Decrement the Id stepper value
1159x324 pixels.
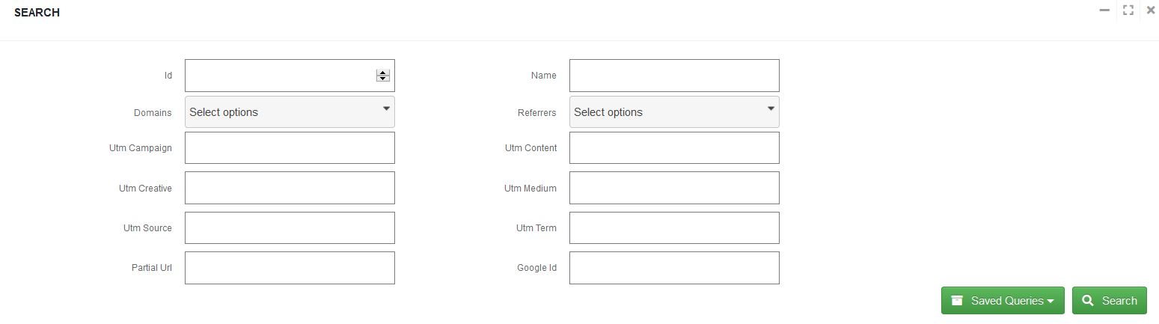click(383, 79)
